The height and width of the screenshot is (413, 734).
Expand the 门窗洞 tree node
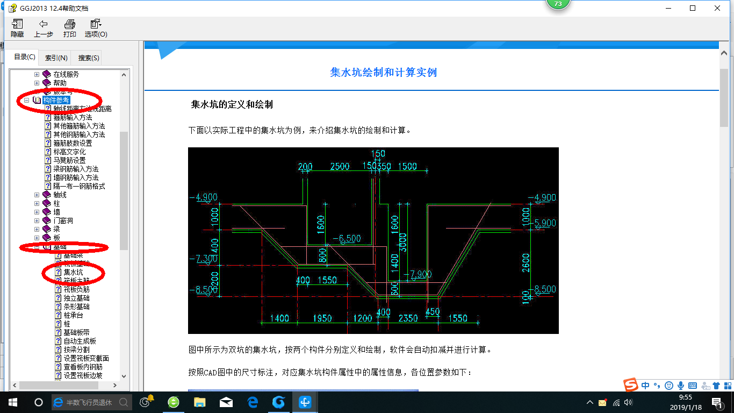37,220
